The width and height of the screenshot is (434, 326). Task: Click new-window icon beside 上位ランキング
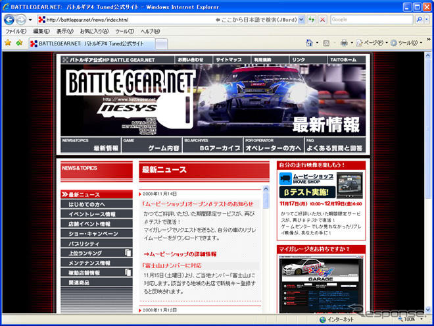(x=128, y=252)
